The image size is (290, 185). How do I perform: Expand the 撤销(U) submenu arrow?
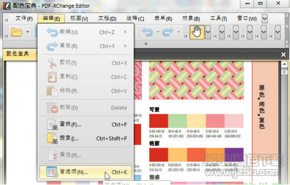[125, 32]
